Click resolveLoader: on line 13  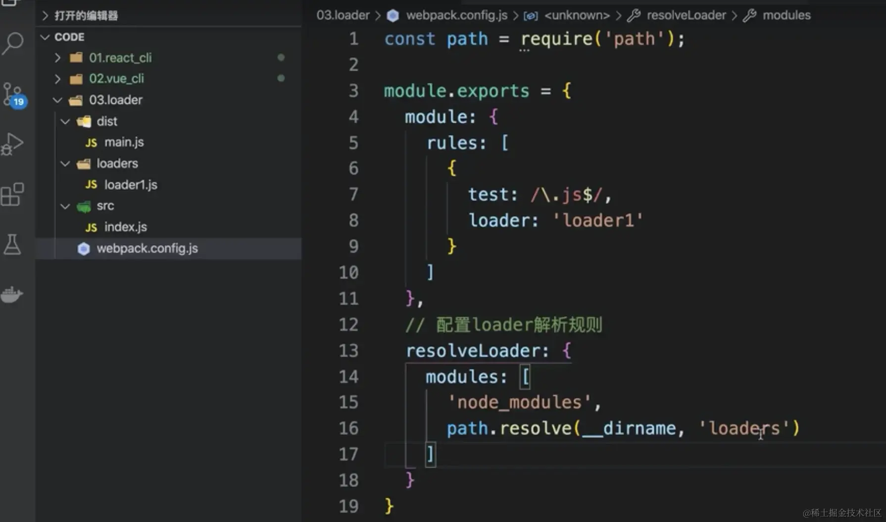pos(477,351)
